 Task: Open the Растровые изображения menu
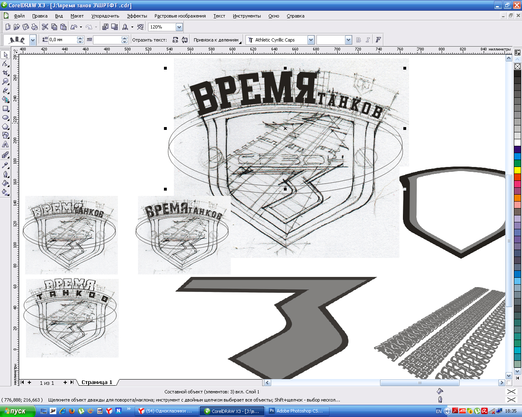180,16
